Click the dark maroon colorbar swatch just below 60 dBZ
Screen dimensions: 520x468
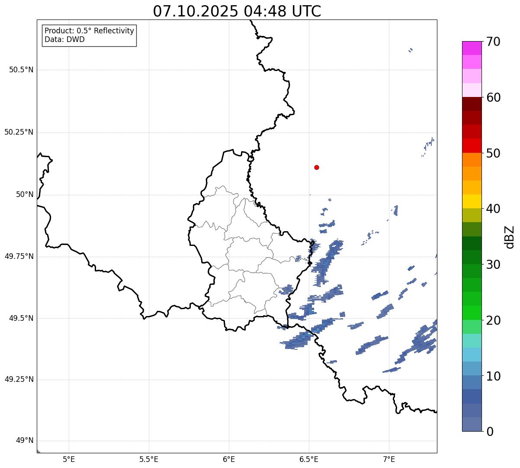pyautogui.click(x=472, y=104)
